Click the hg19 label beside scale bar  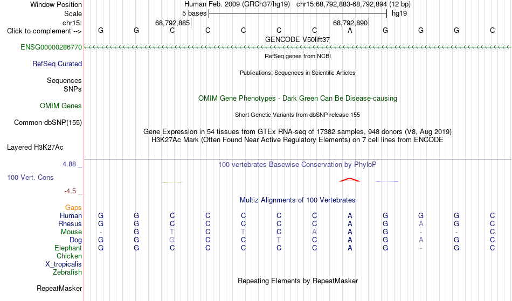(x=399, y=13)
